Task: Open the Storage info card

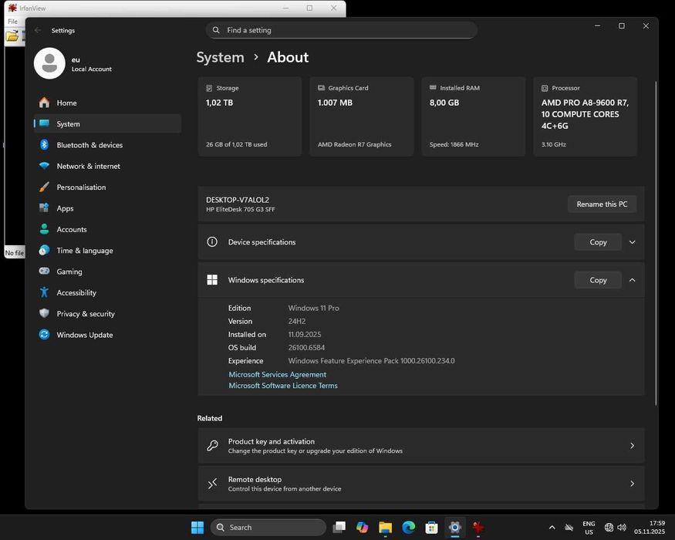Action: pos(250,116)
